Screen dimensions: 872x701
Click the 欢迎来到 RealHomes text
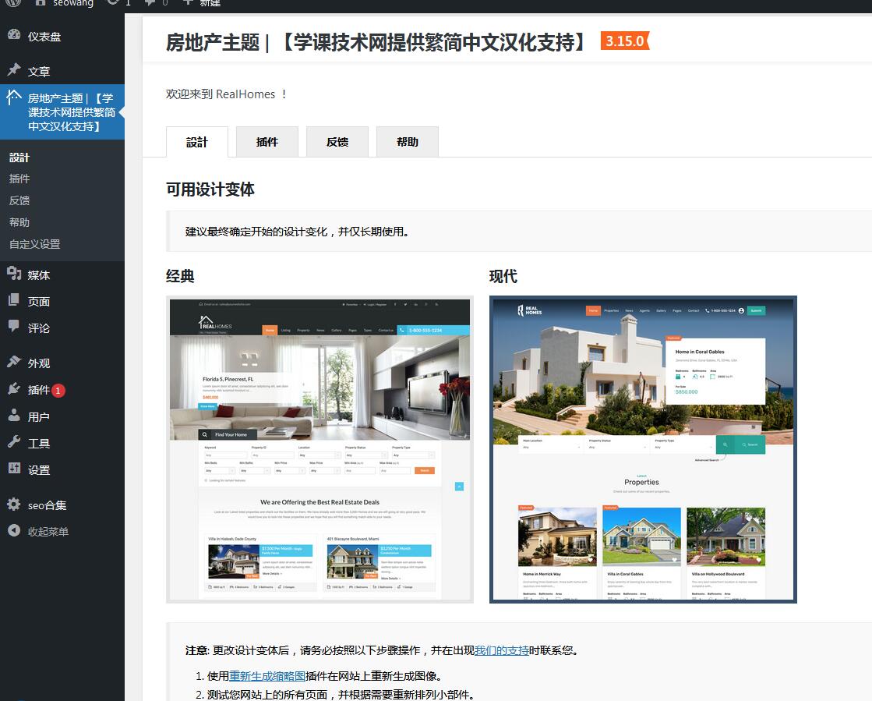[x=226, y=94]
